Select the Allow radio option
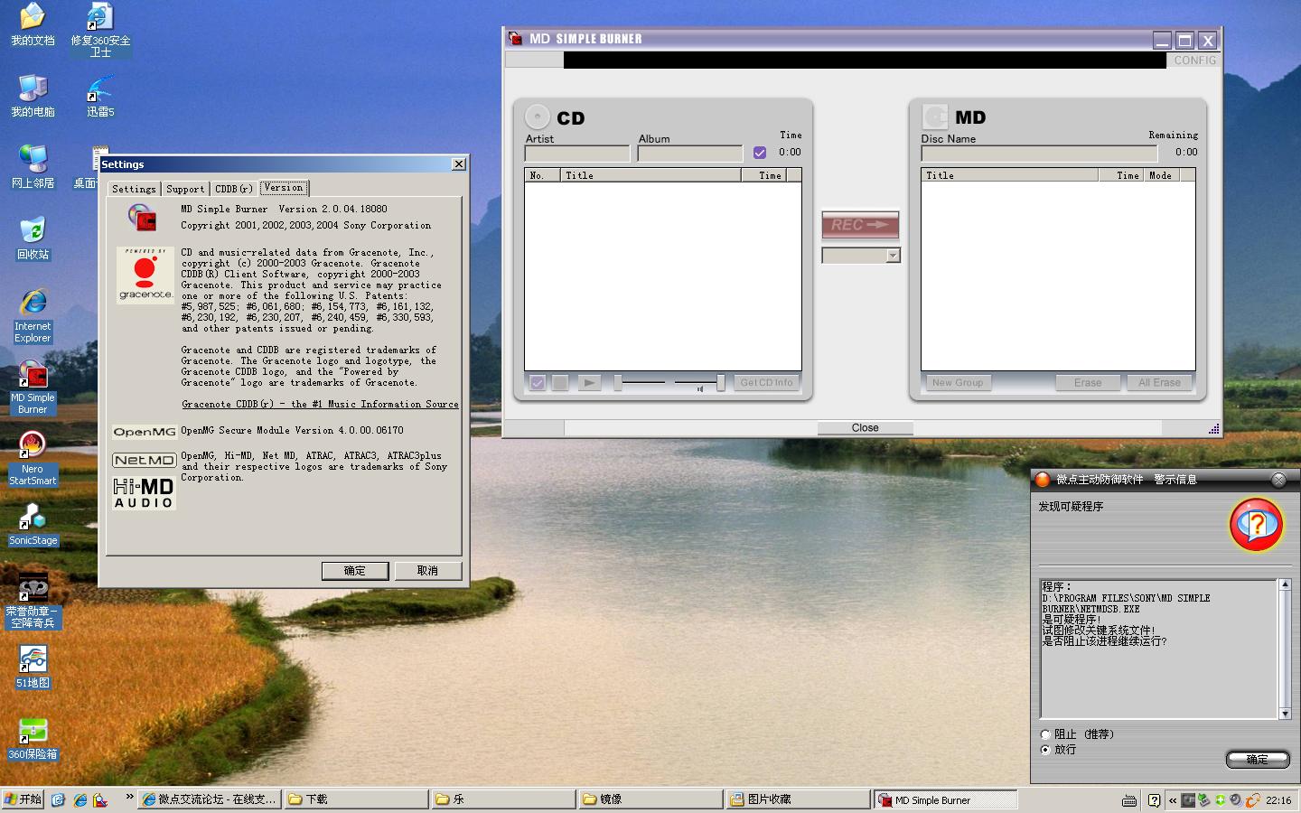Screen dimensions: 1301x813 point(1045,750)
